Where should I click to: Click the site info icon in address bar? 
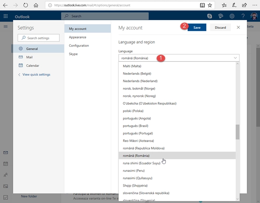50,5
